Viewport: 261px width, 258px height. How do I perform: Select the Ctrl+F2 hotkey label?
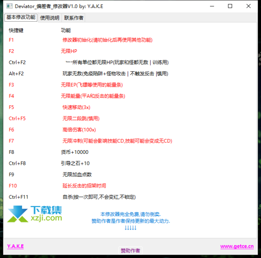(x=17, y=62)
